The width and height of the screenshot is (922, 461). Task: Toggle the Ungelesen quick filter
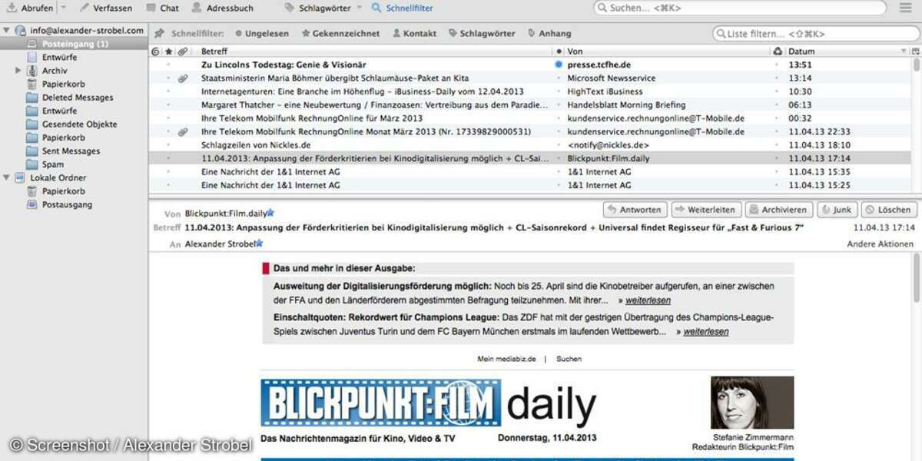[x=262, y=34]
